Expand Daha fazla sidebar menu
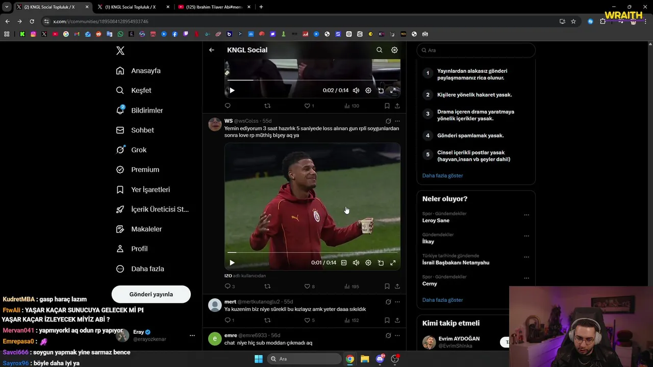 tap(140, 269)
